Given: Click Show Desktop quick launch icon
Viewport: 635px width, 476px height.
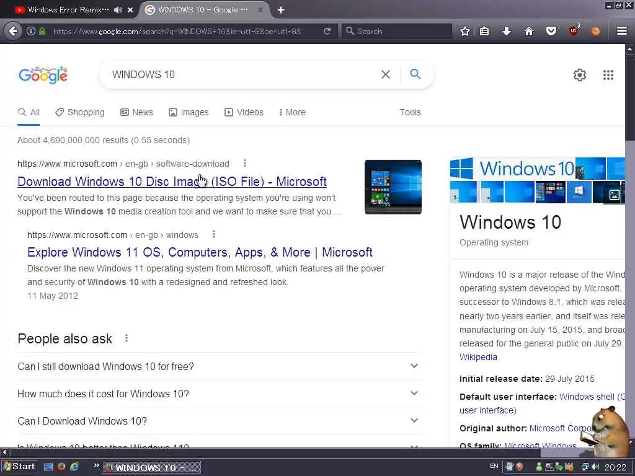Looking at the screenshot, I should pos(48,467).
